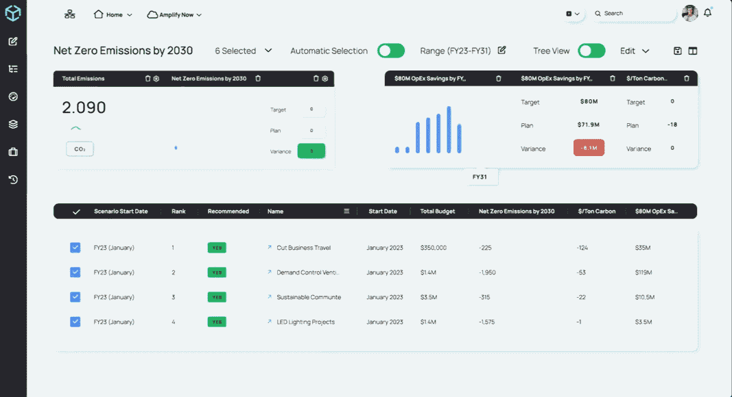
Task: Select the dashboard gauge icon in the sidebar
Action: [12, 97]
